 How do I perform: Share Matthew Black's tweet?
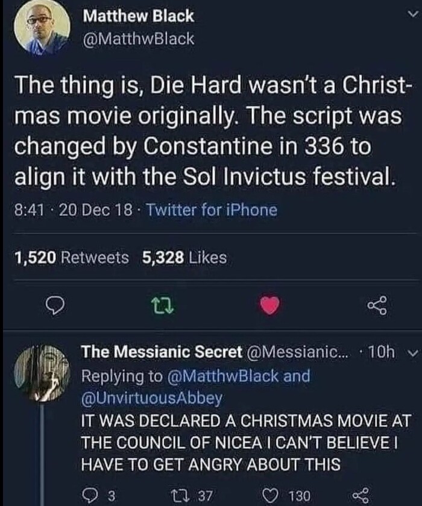tap(376, 307)
